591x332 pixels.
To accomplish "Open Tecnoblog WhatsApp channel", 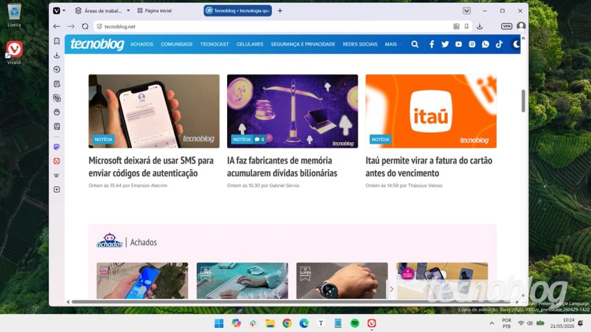I will [485, 44].
